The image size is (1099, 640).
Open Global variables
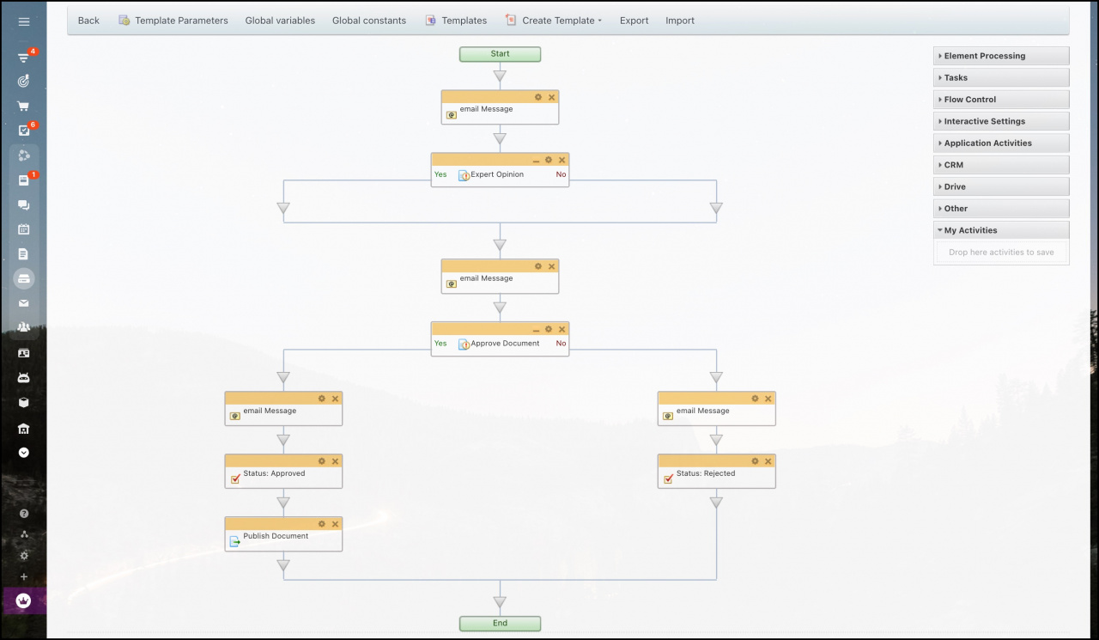pyautogui.click(x=280, y=21)
